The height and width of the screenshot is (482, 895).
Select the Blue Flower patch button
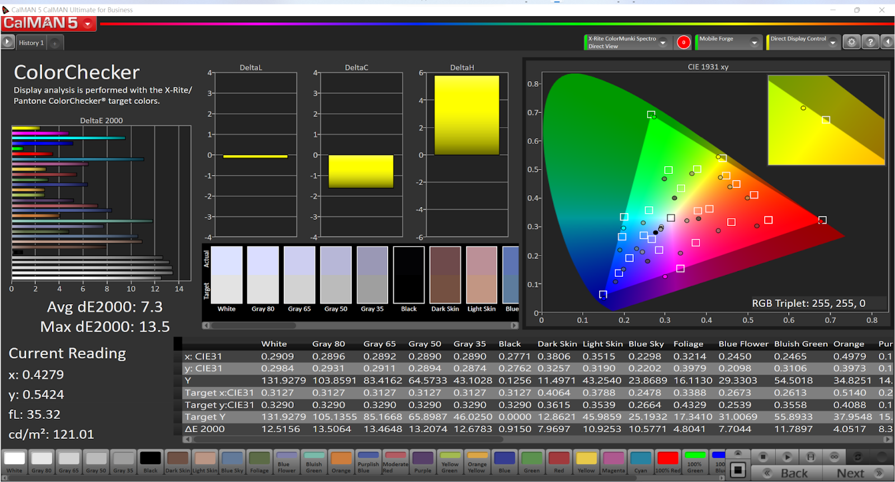coord(286,462)
